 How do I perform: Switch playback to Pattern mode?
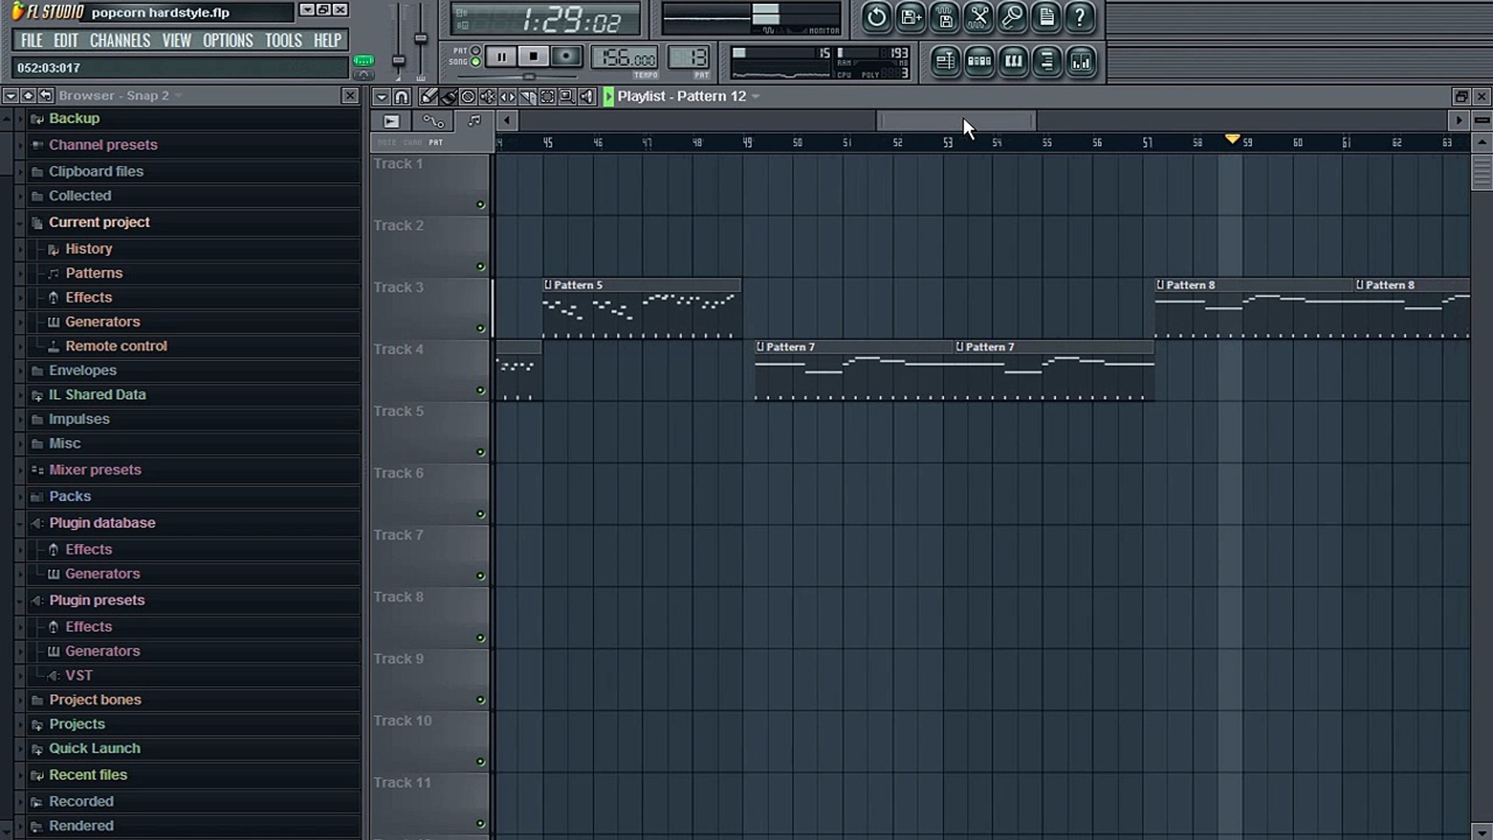tap(475, 51)
